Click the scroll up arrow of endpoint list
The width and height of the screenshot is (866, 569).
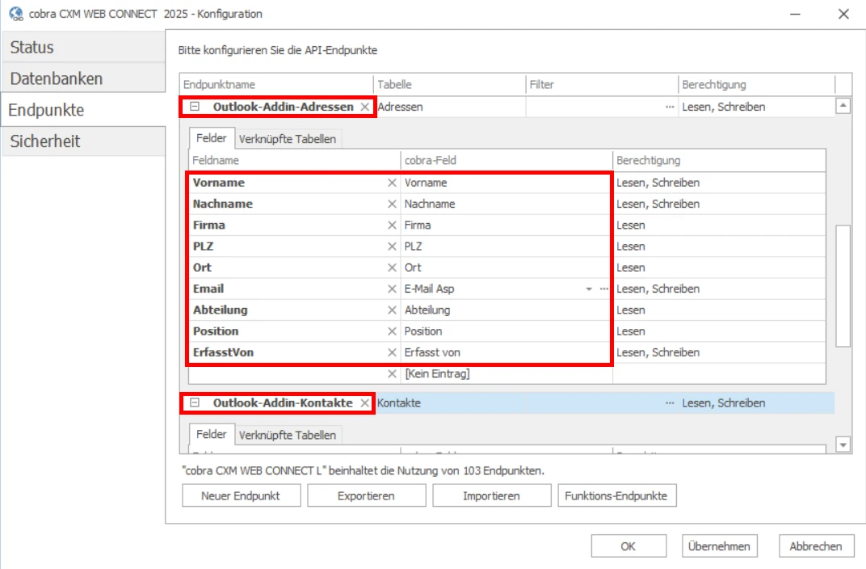click(x=843, y=106)
